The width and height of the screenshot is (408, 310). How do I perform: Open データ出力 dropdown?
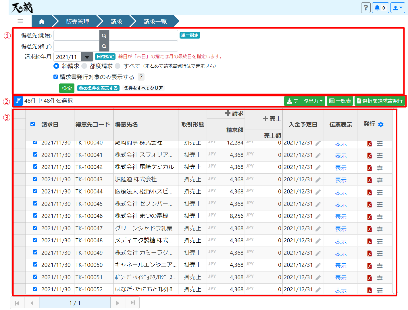click(x=305, y=101)
